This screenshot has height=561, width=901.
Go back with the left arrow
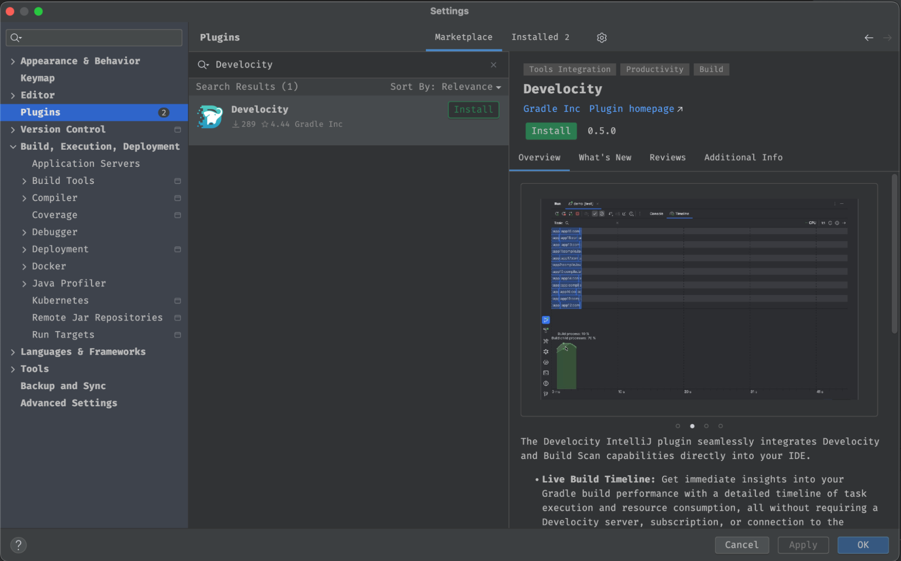pos(869,38)
